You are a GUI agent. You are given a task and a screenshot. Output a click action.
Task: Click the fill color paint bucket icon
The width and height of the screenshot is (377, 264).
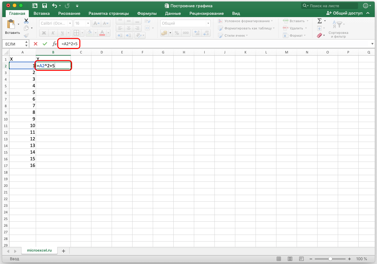(90, 33)
